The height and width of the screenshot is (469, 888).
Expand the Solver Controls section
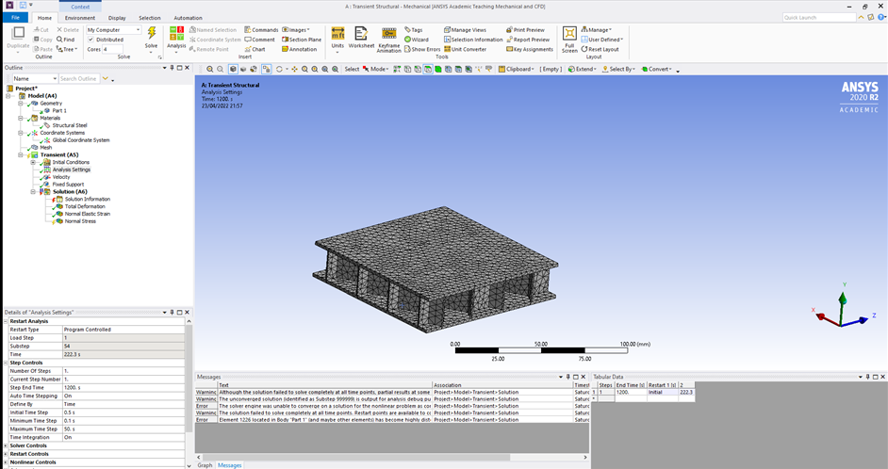(7, 445)
